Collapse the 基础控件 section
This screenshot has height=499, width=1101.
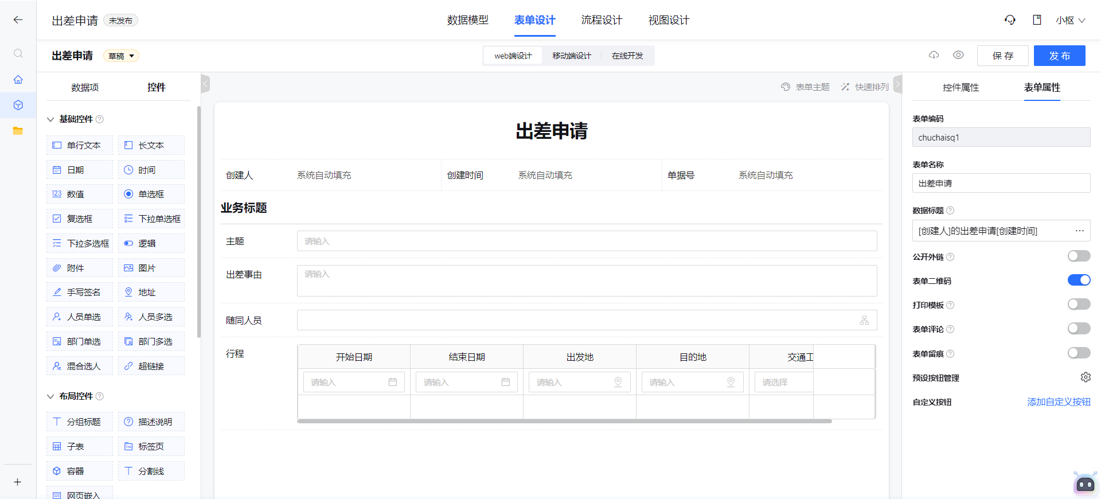click(50, 119)
